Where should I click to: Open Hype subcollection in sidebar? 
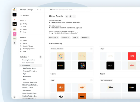coord(25,74)
